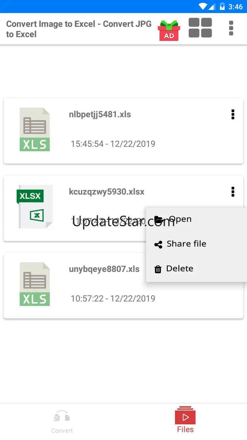Image resolution: width=247 pixels, height=440 pixels.
Task: Open file named nlbpetjj5481.xls
Action: pyautogui.click(x=100, y=114)
